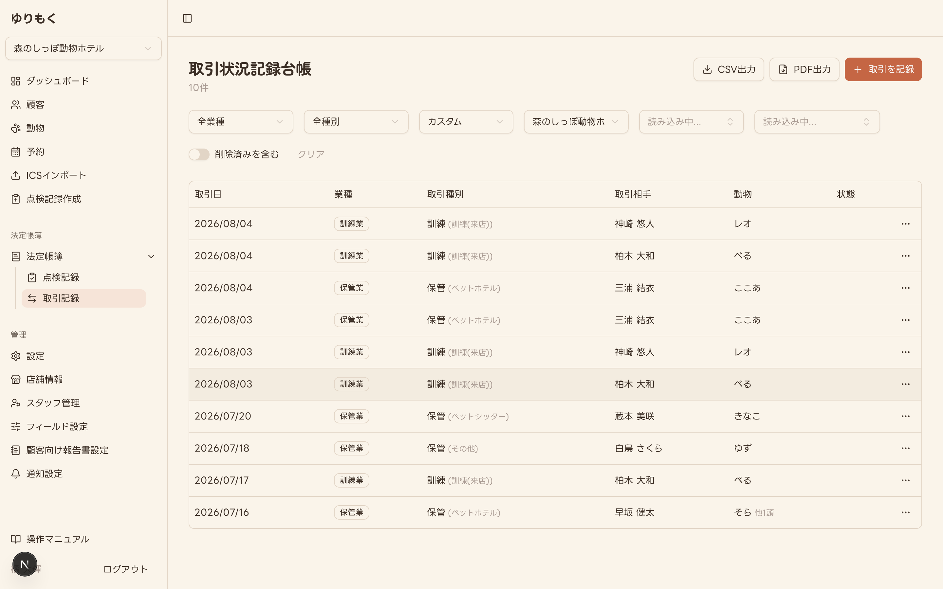Open the 森のしっぽ動物ホテル store selector
The image size is (943, 589).
pos(83,48)
